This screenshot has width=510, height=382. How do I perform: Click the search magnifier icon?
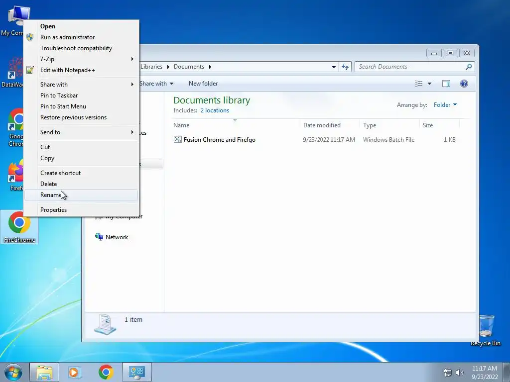point(469,67)
